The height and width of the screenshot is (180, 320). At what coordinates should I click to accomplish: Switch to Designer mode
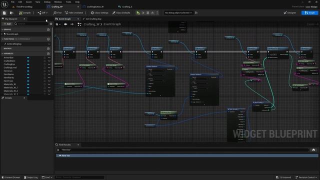point(290,13)
